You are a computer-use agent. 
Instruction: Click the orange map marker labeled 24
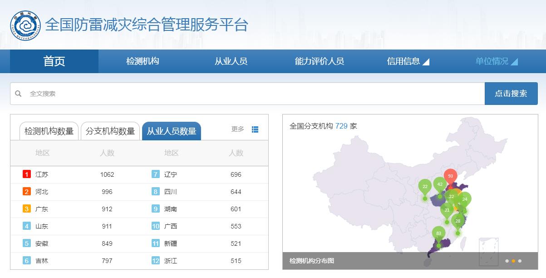click(464, 199)
